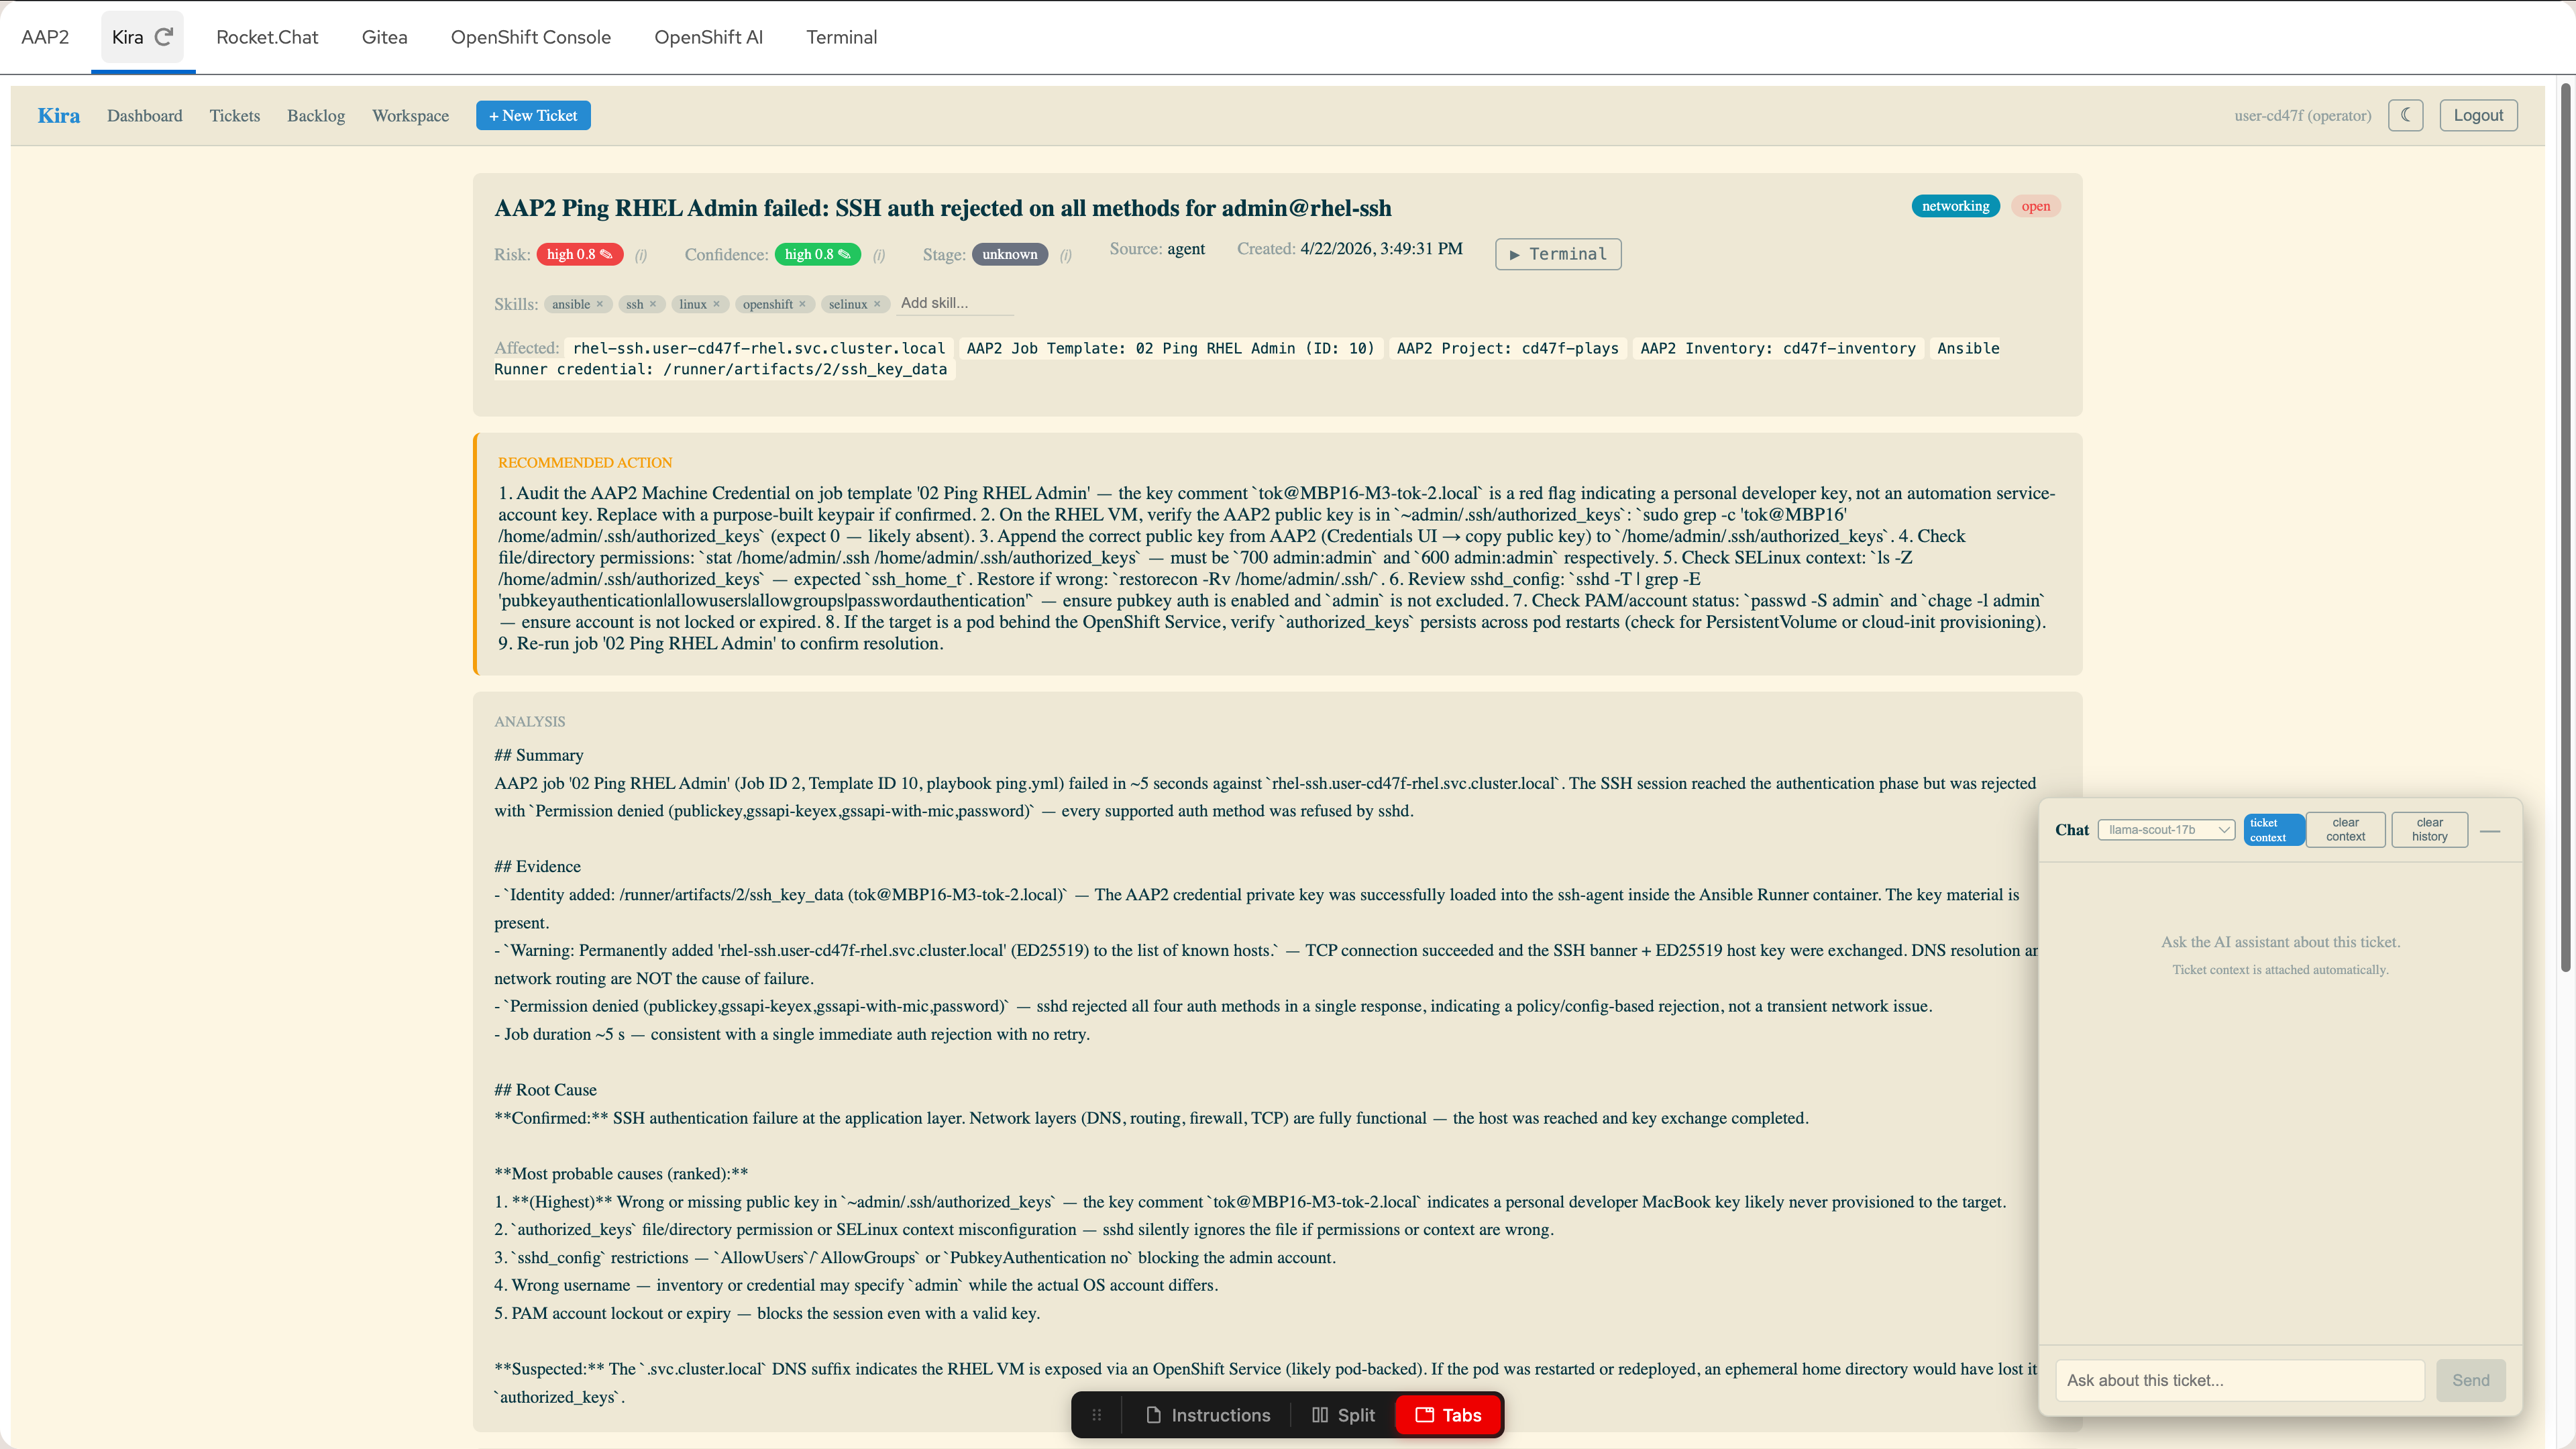Click the '## Evidence' heading text
This screenshot has width=2576, height=1449.
coord(537,867)
